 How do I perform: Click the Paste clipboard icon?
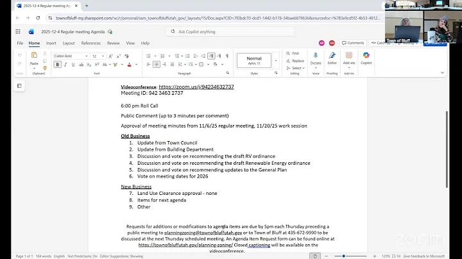34,55
